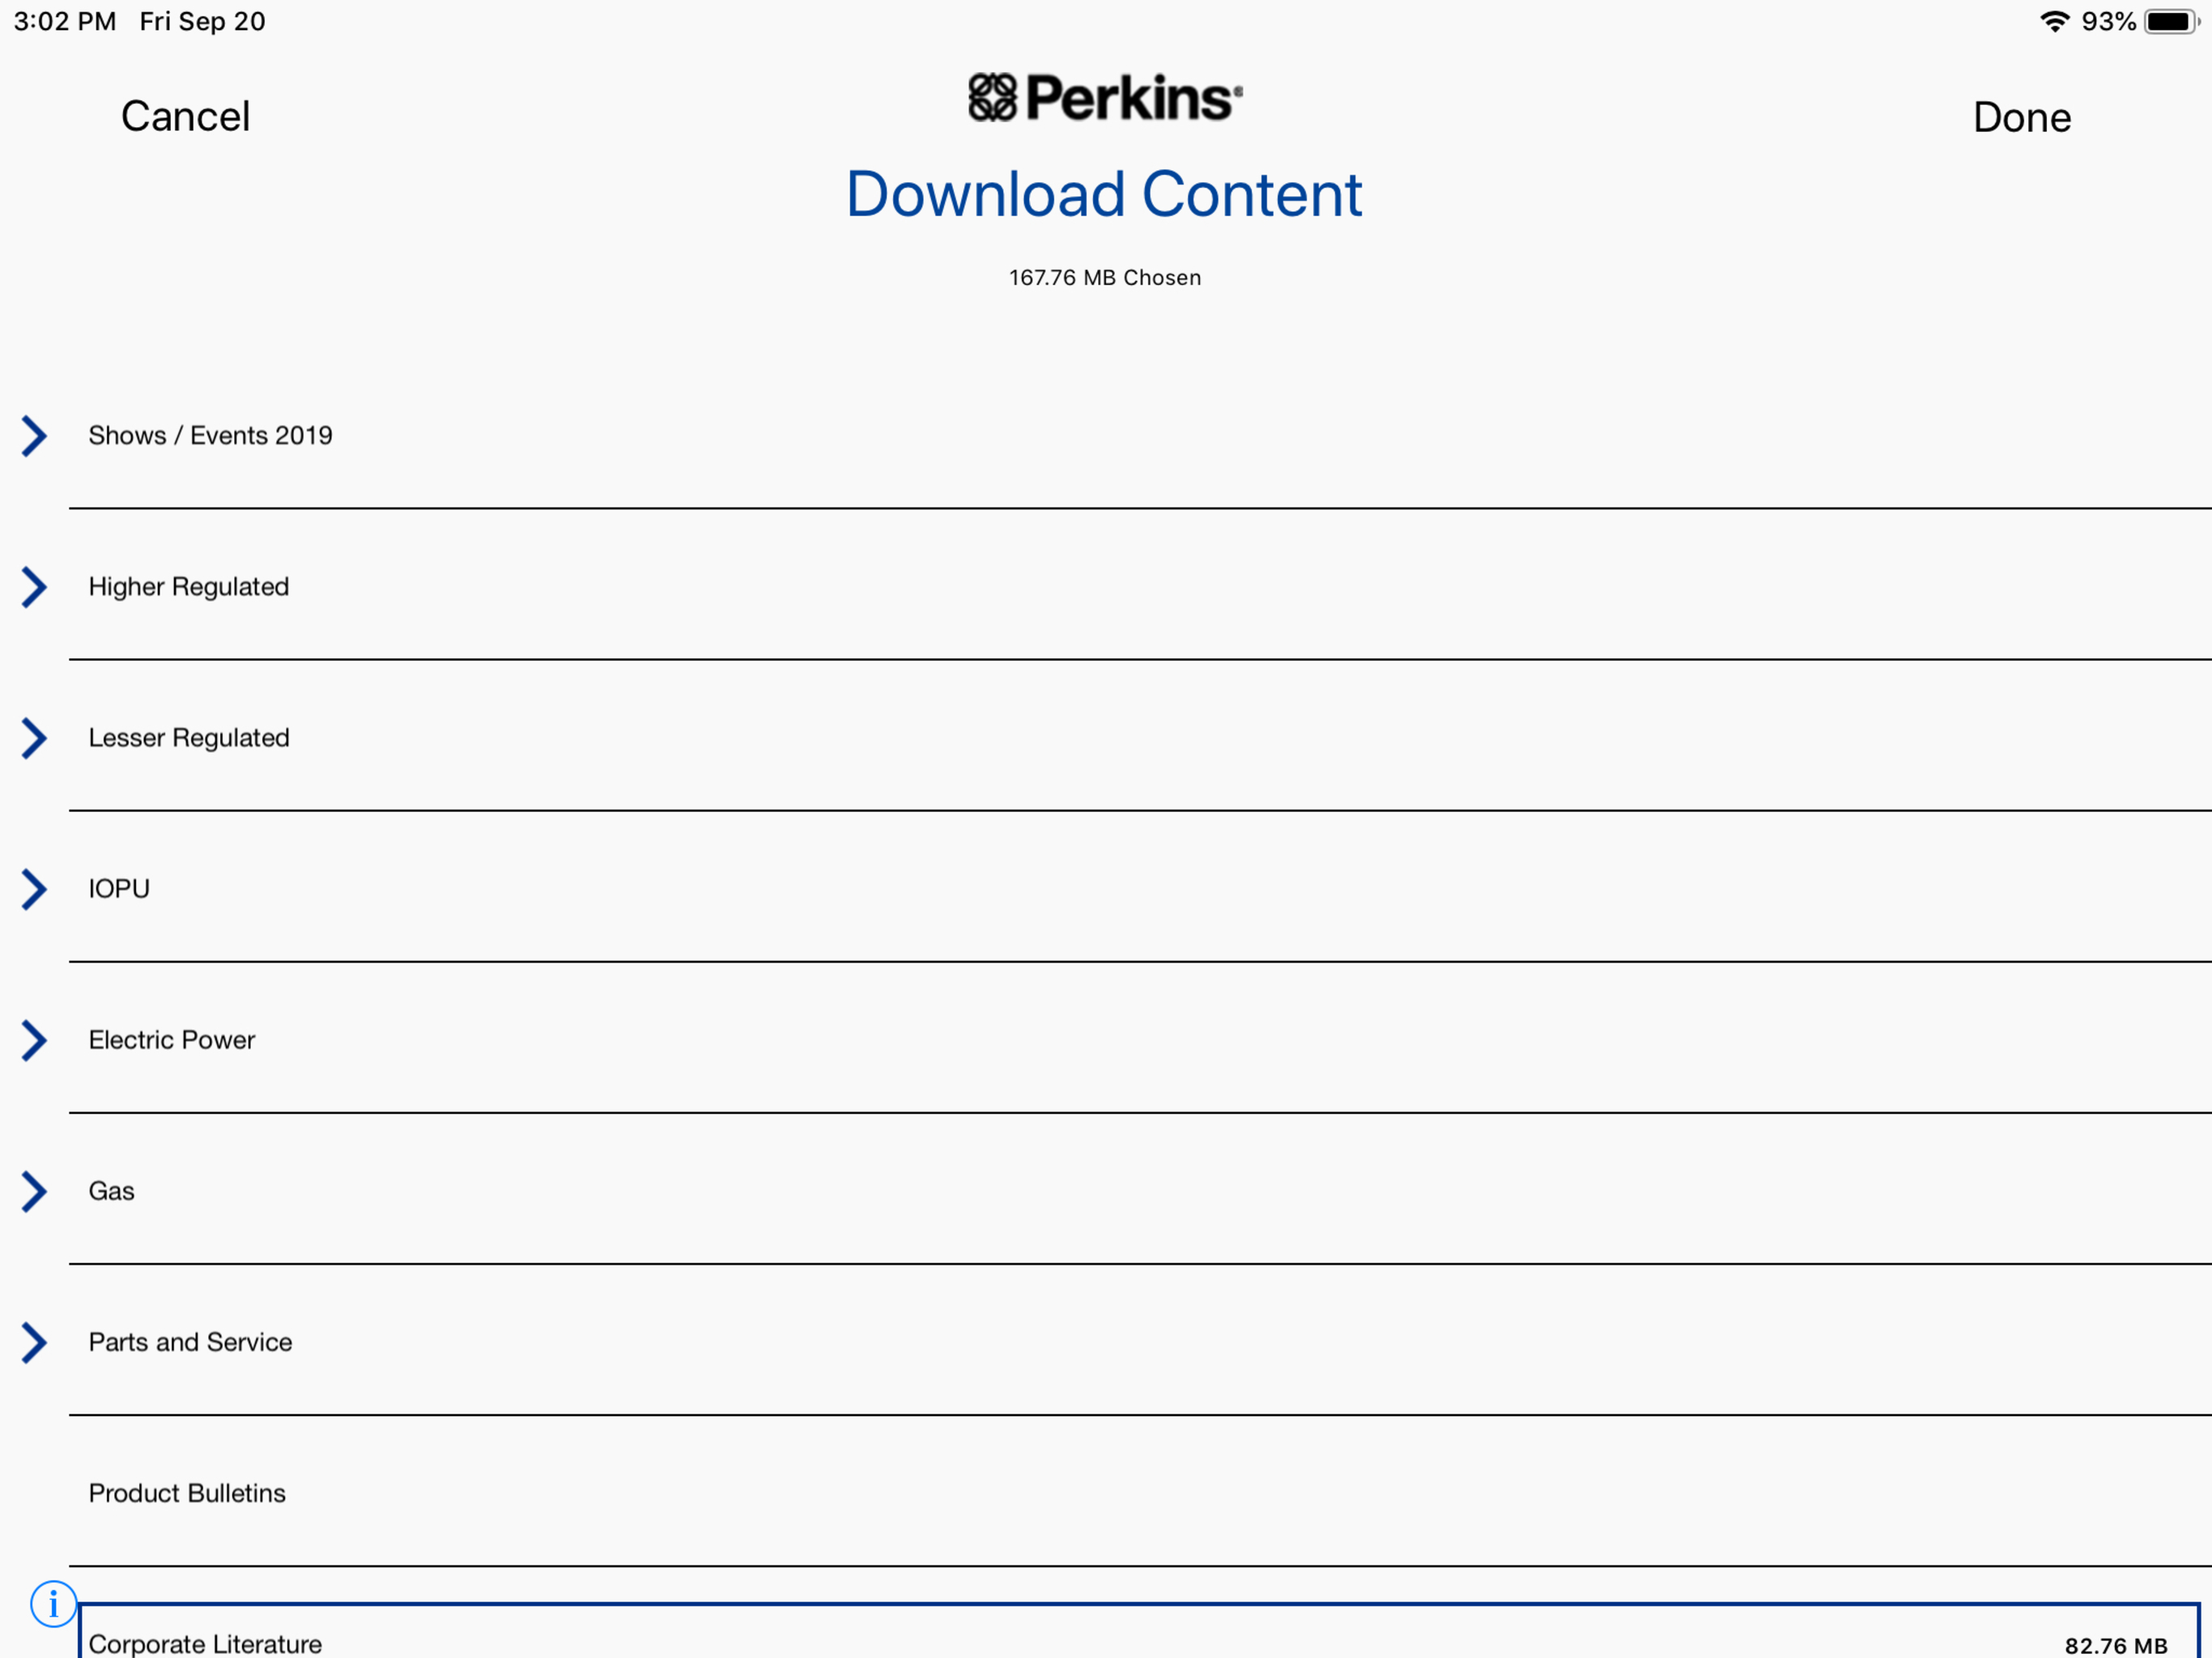Expand the Electric Power chevron
2212x1658 pixels.
coord(34,1040)
